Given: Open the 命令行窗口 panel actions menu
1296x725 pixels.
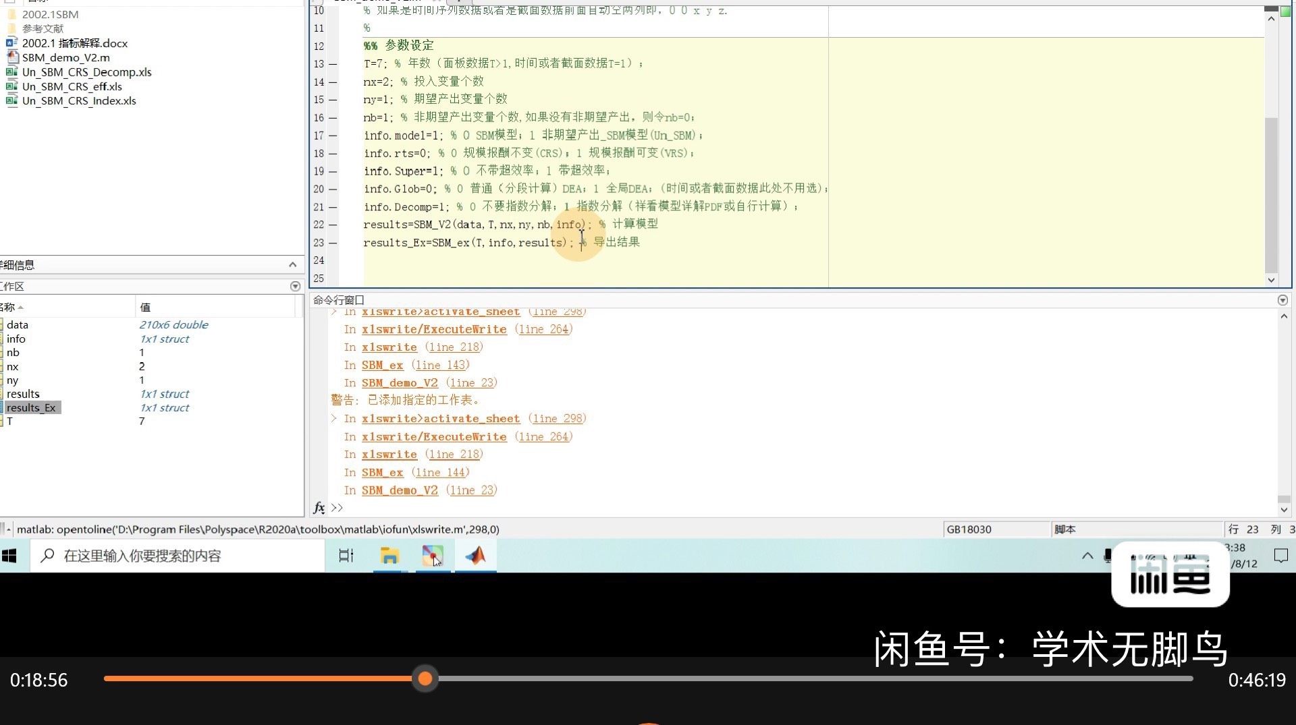Looking at the screenshot, I should pos(1282,300).
